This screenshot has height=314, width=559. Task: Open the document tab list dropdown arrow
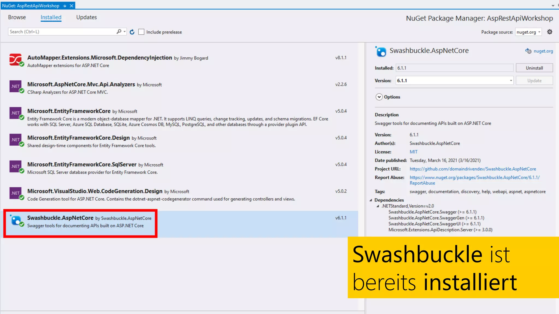[x=553, y=5]
